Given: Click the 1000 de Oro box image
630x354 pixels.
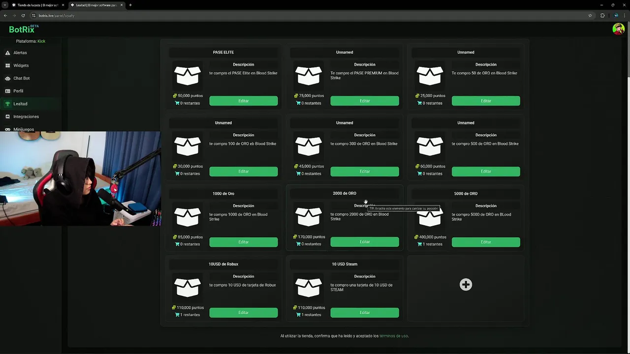Looking at the screenshot, I should point(188,217).
